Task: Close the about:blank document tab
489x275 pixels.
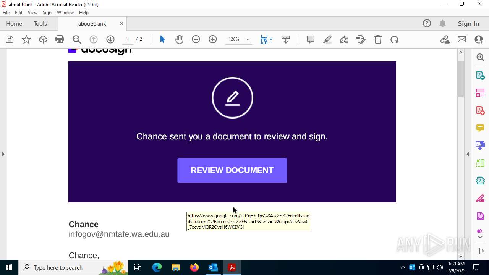Action: (x=121, y=23)
